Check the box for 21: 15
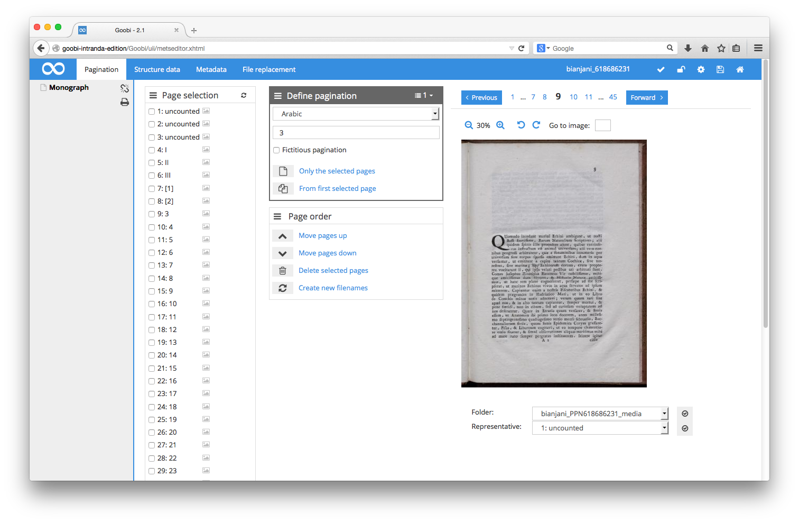799x523 pixels. click(152, 369)
